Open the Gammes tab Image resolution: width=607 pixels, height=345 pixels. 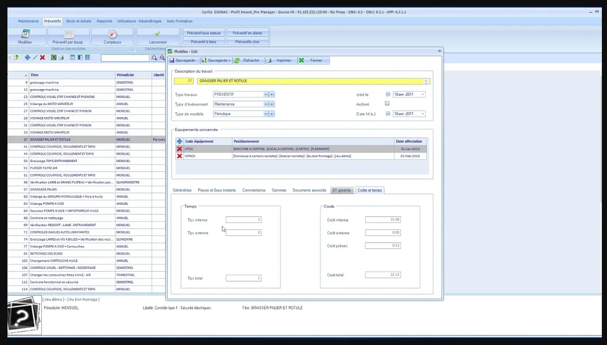[x=279, y=190]
